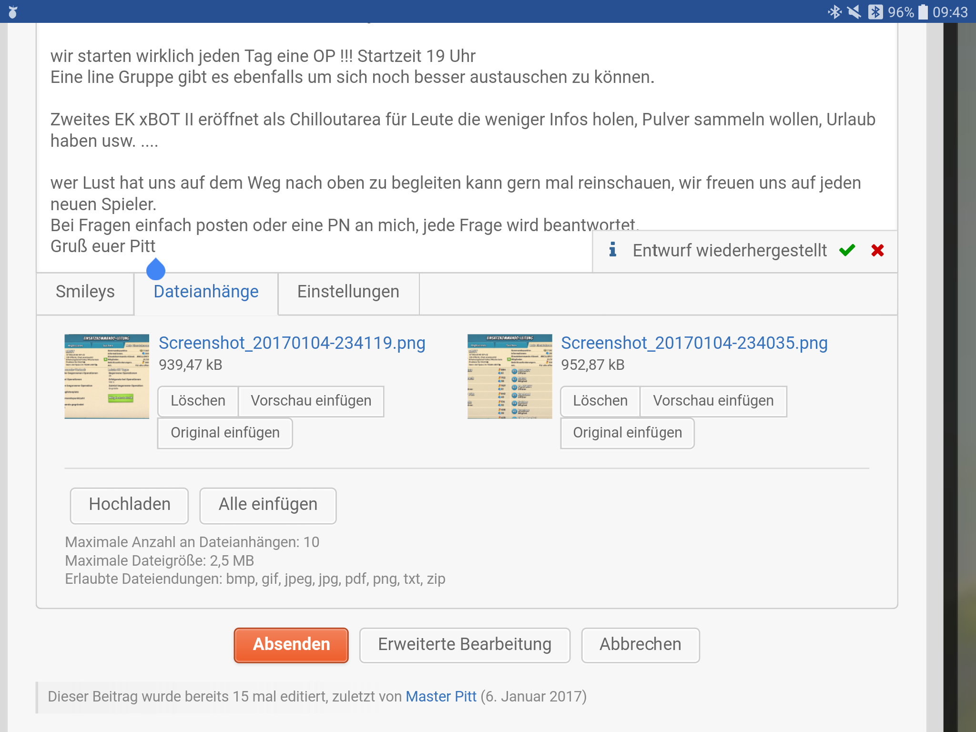This screenshot has height=732, width=976.
Task: Confirm draft restore with green checkmark
Action: [847, 250]
